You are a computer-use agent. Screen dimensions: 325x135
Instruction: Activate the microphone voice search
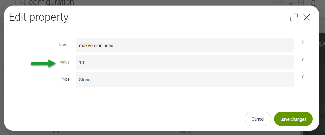291,3
